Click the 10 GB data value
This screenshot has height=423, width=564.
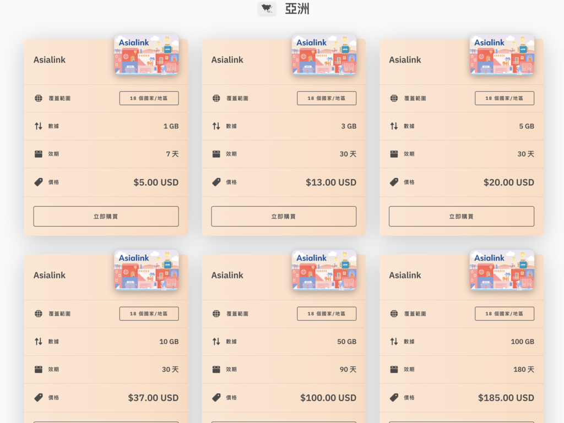pyautogui.click(x=169, y=342)
